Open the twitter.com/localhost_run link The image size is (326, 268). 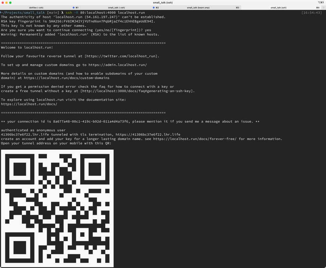pos(121,56)
